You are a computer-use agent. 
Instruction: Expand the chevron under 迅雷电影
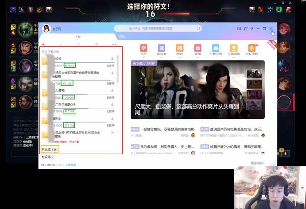tap(234, 57)
